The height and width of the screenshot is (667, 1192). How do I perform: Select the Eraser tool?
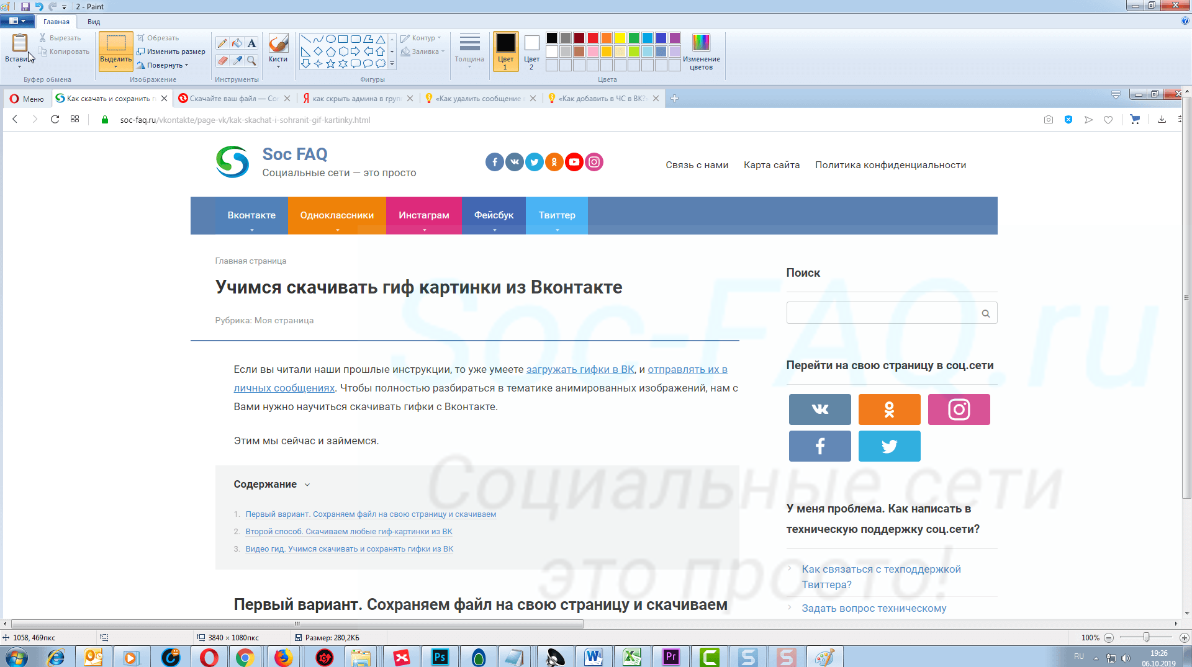(222, 60)
